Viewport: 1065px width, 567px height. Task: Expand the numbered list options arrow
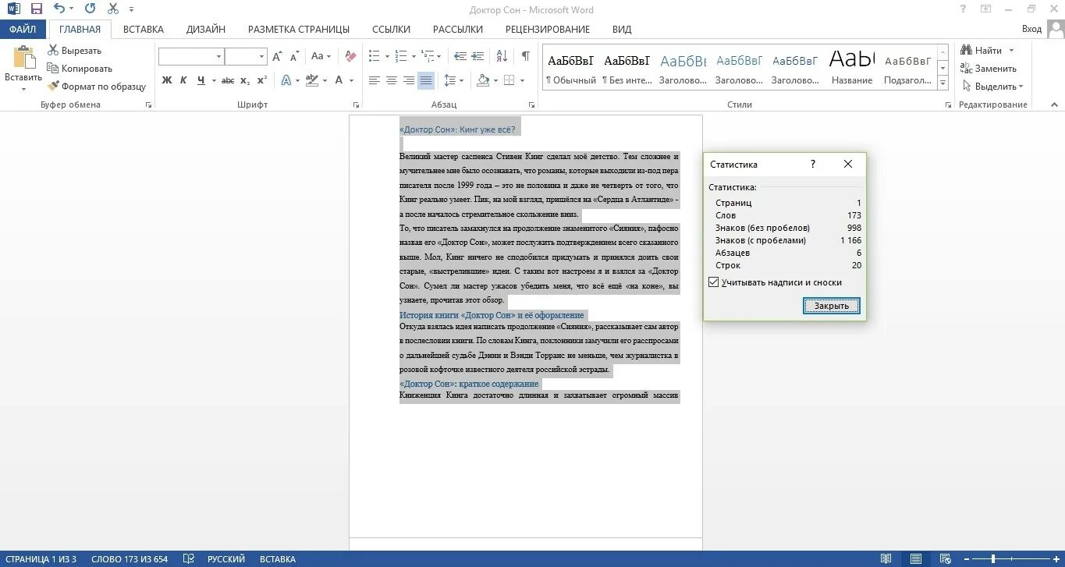click(413, 56)
